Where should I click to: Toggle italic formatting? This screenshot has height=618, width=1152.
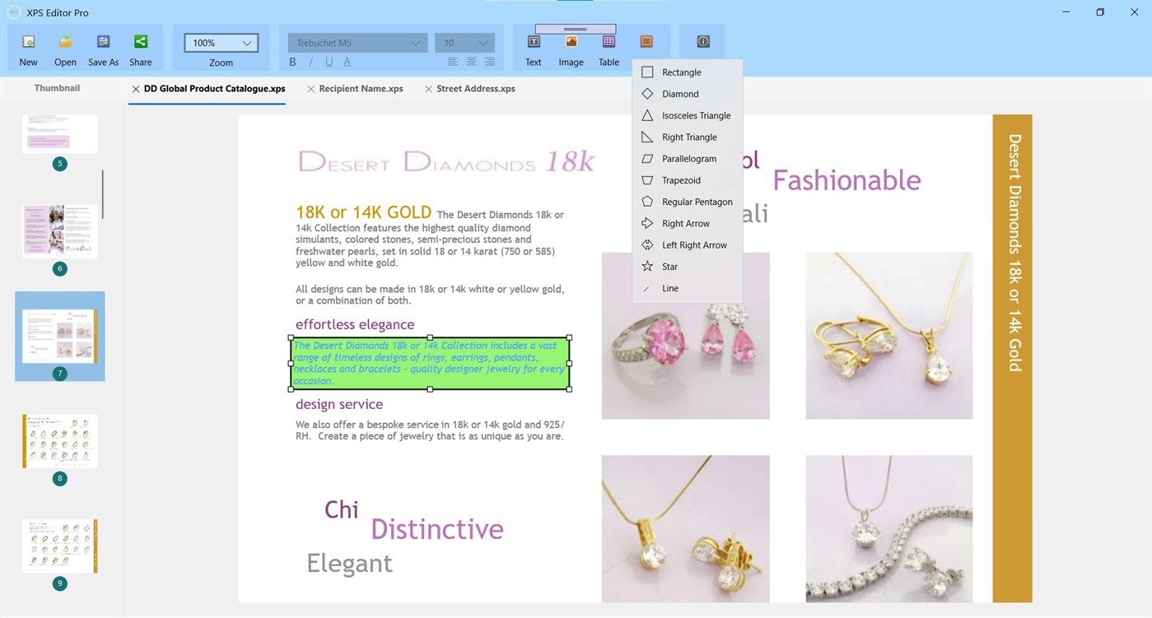coord(310,61)
